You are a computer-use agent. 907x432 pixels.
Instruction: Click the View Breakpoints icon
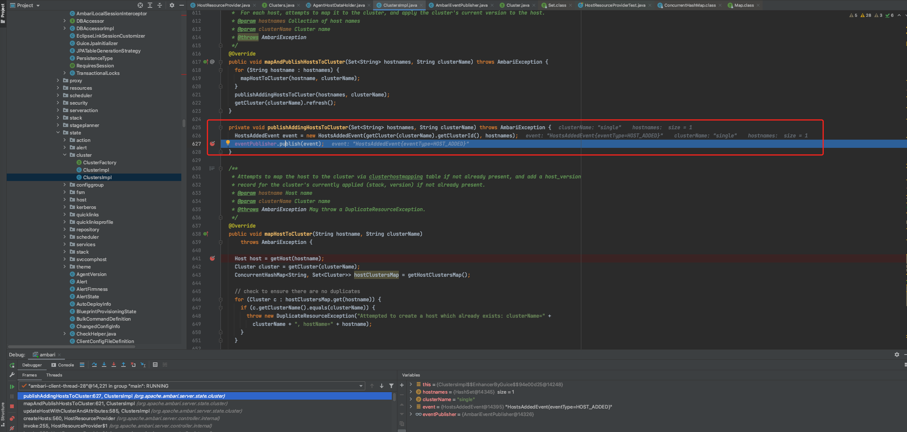tap(12, 418)
